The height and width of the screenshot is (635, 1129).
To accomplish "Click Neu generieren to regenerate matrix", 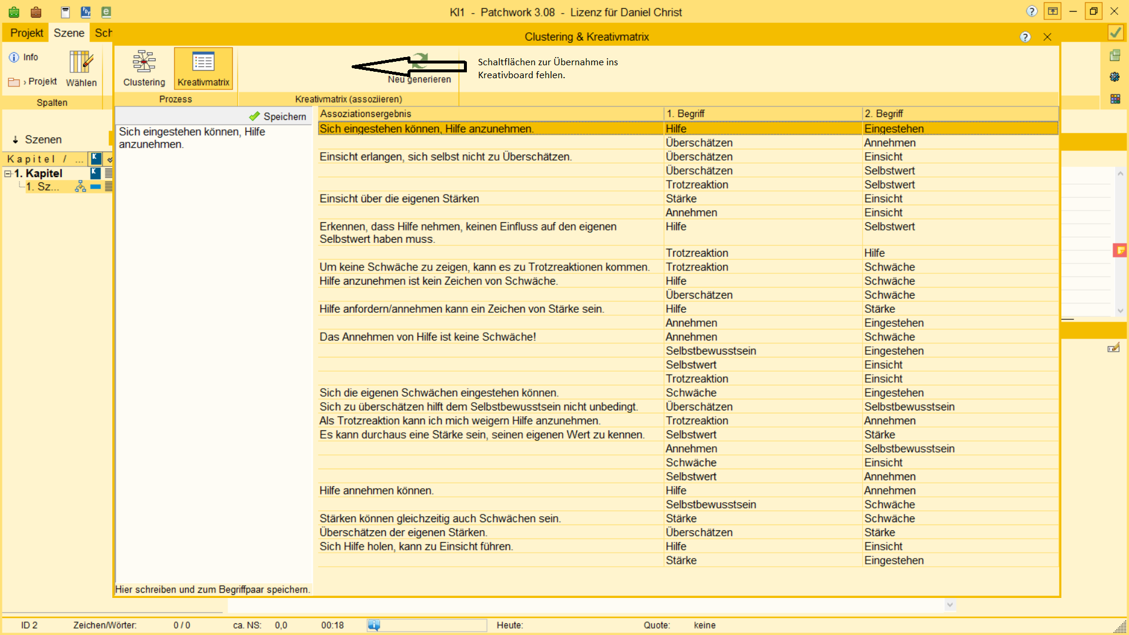I will pos(419,69).
